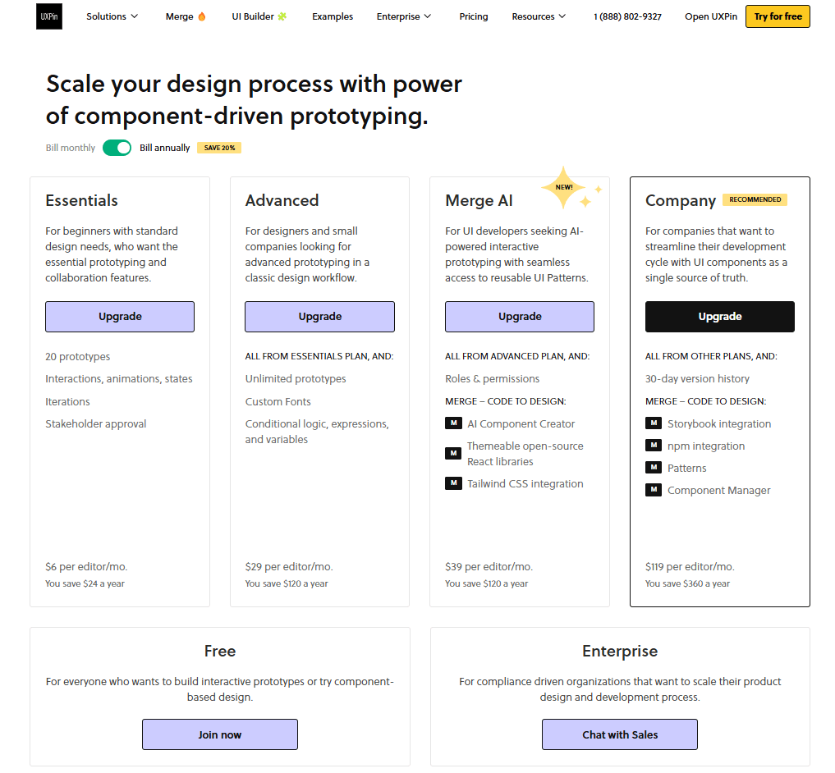Open UXPin via the header link
This screenshot has height=773, width=835.
[710, 16]
